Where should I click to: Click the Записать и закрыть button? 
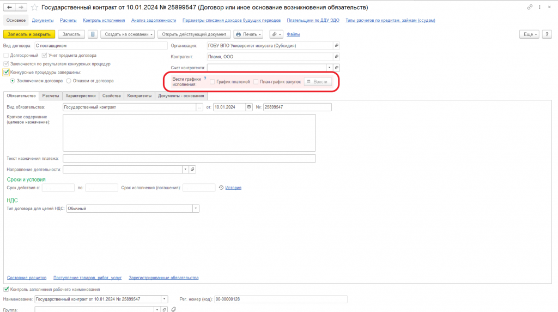(29, 34)
